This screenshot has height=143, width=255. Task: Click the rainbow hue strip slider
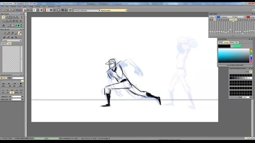tap(251, 56)
